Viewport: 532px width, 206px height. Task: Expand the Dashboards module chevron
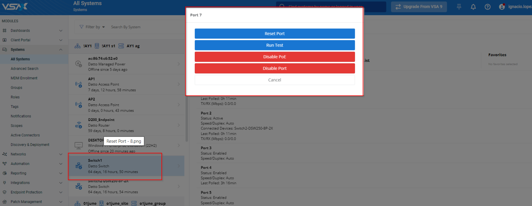pos(61,30)
